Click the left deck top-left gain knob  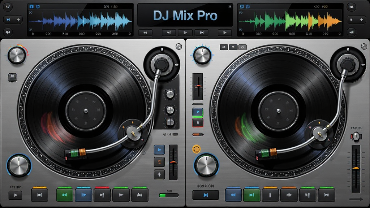[17, 55]
